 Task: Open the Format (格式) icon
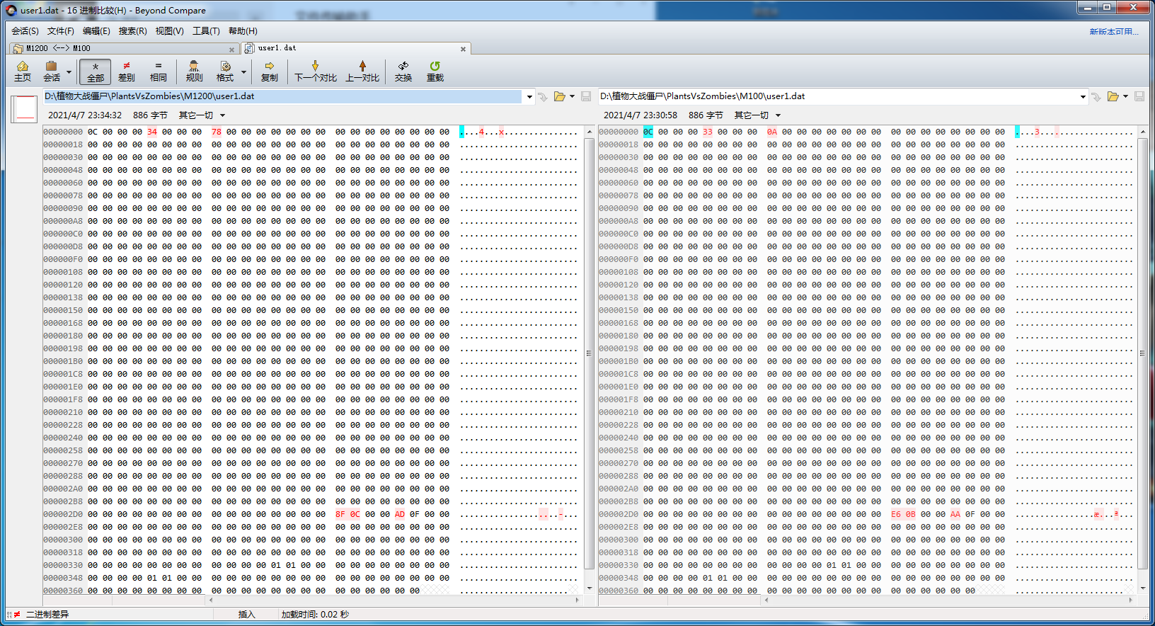click(225, 72)
